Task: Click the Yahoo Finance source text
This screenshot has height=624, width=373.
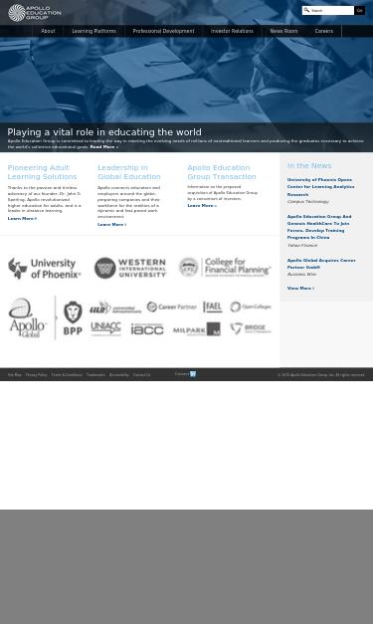Action: 302,246
